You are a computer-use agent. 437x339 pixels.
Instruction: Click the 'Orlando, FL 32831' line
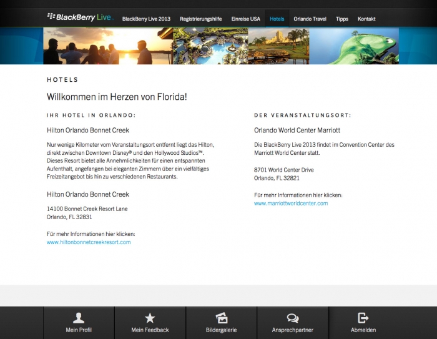tap(69, 217)
